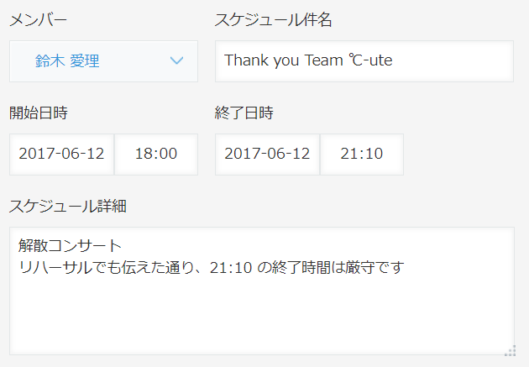Click the スケジュール詳細 label
Screen dimensions: 529x367
click(x=67, y=206)
